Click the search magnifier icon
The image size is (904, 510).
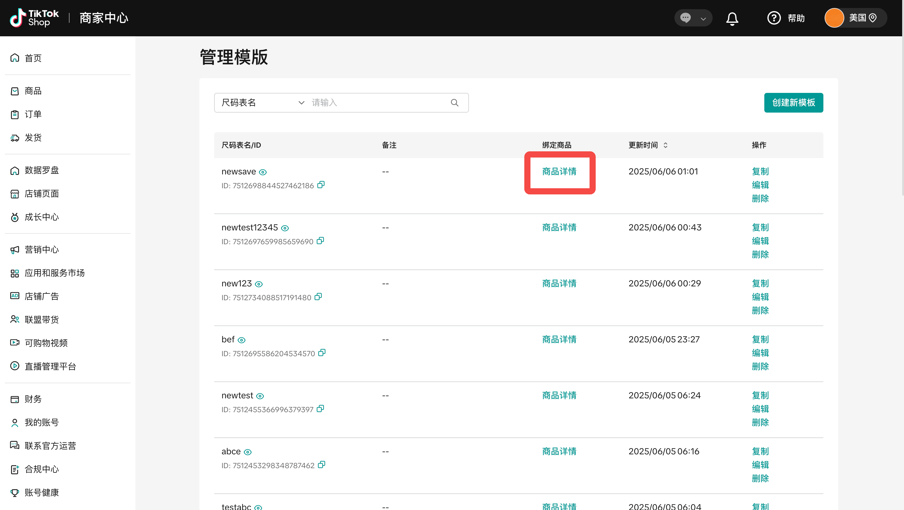click(x=454, y=103)
